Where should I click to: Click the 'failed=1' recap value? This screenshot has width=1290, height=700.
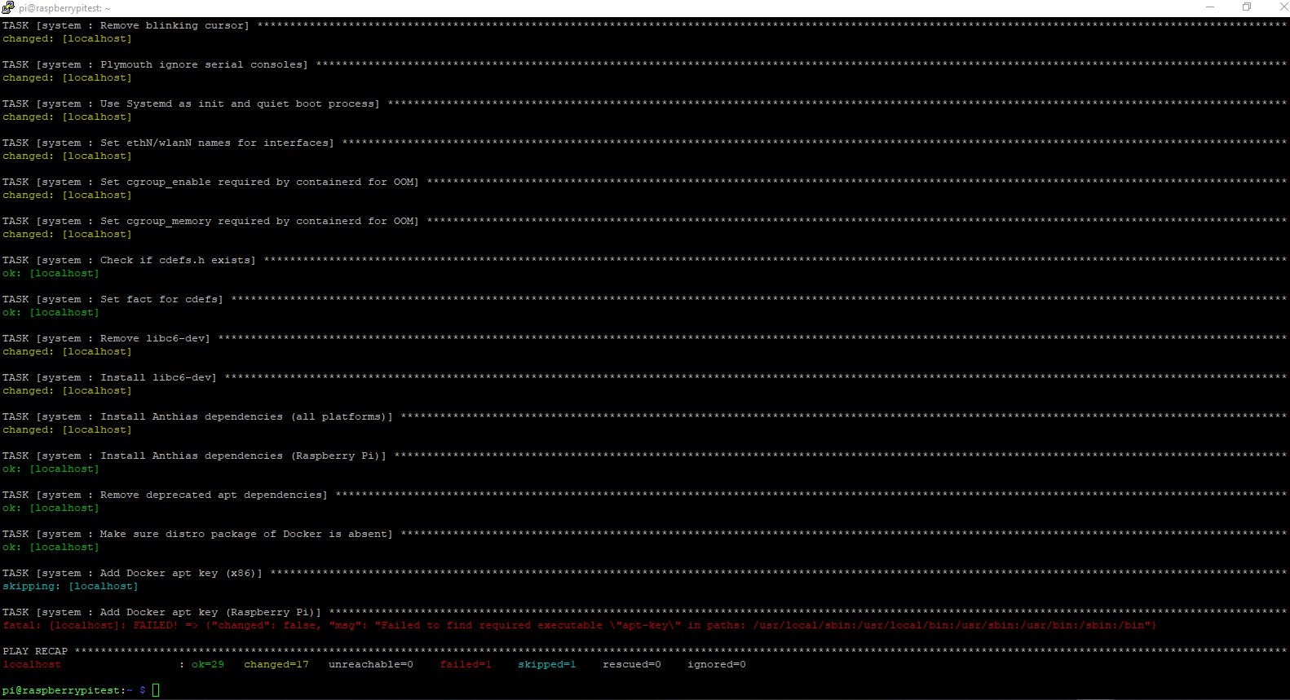coord(466,664)
